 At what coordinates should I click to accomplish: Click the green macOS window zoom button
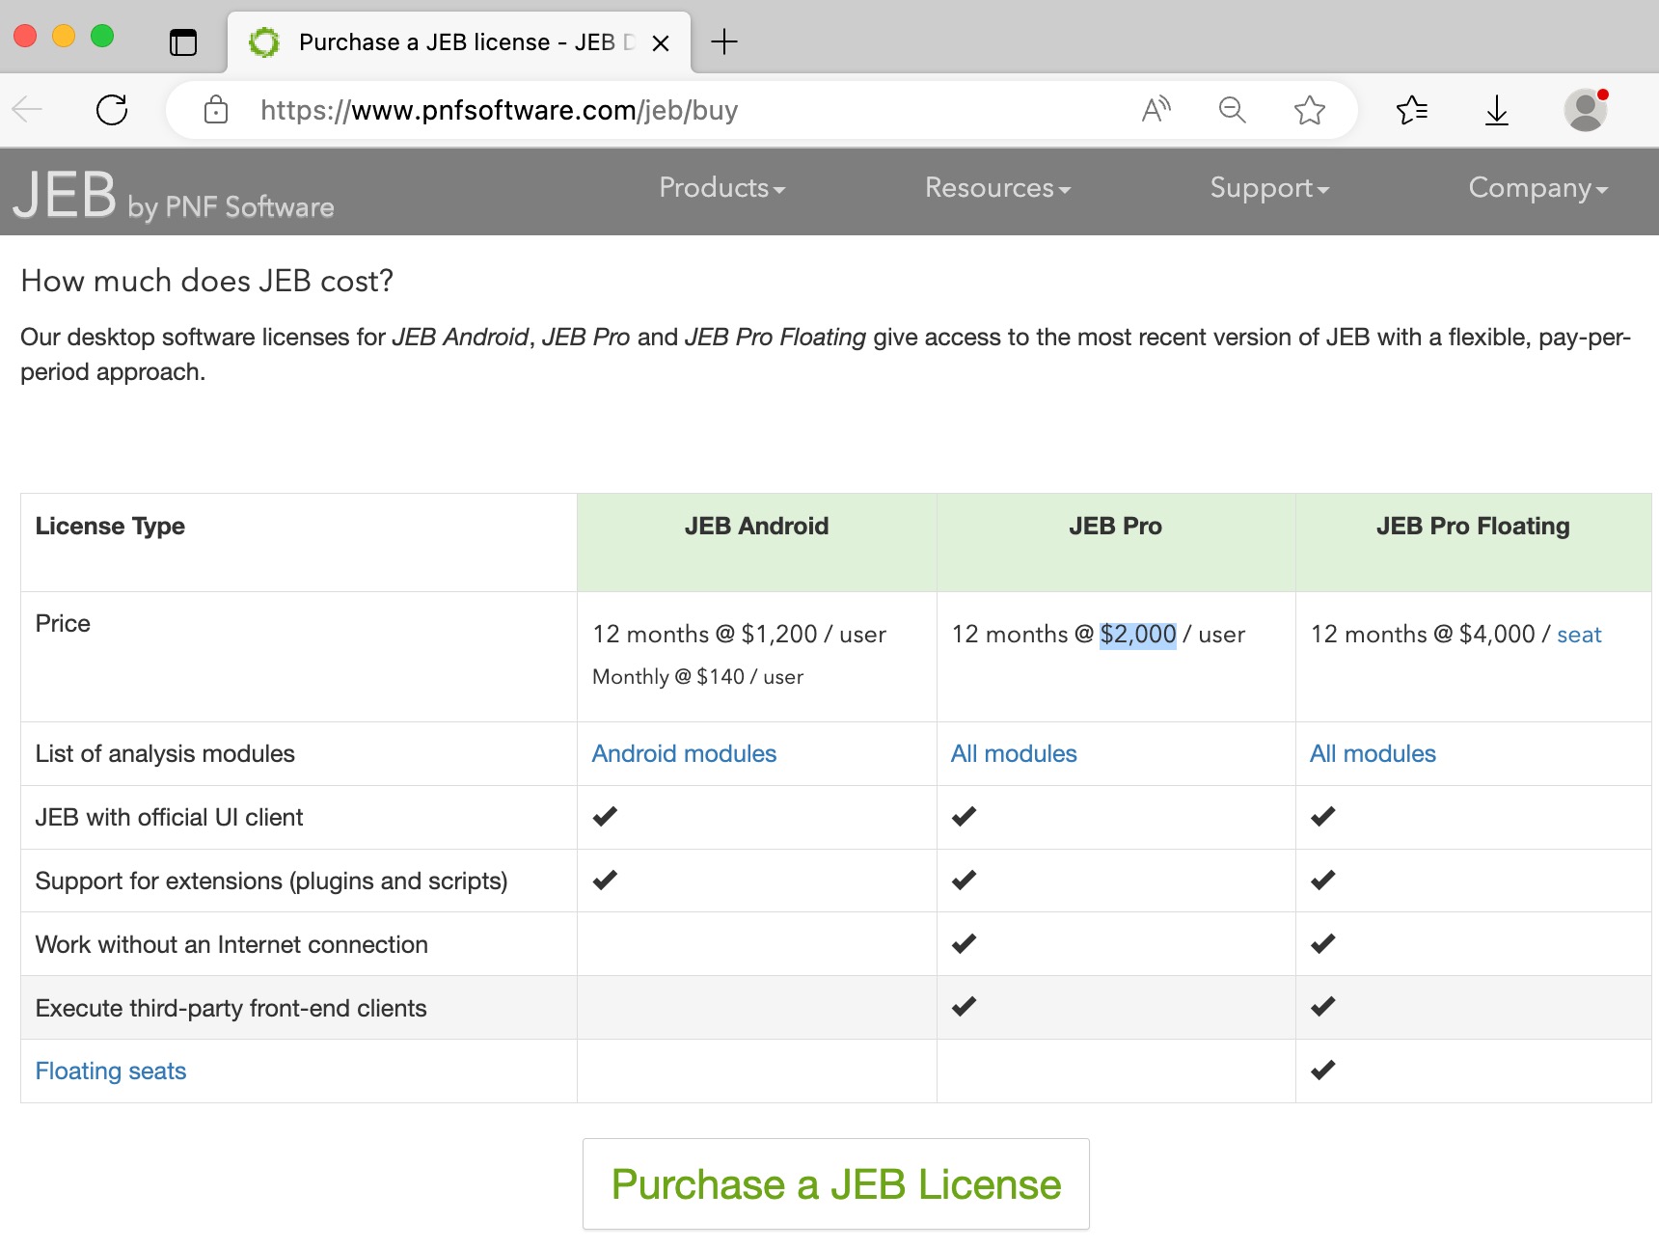tap(102, 37)
